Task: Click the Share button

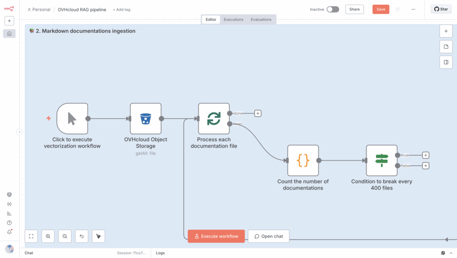Action: tap(354, 9)
